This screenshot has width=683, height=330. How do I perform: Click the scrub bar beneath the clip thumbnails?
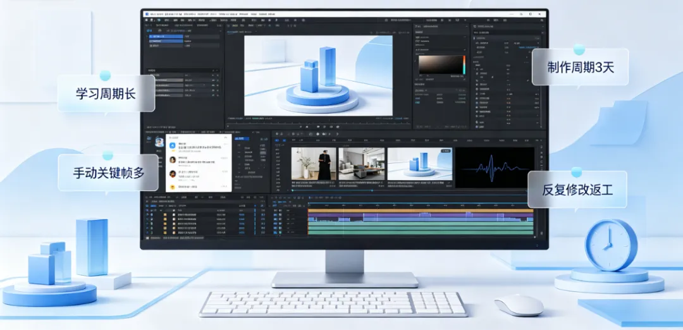(x=409, y=190)
